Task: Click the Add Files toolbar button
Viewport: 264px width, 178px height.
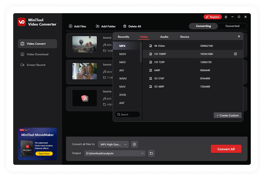Action: pos(78,26)
